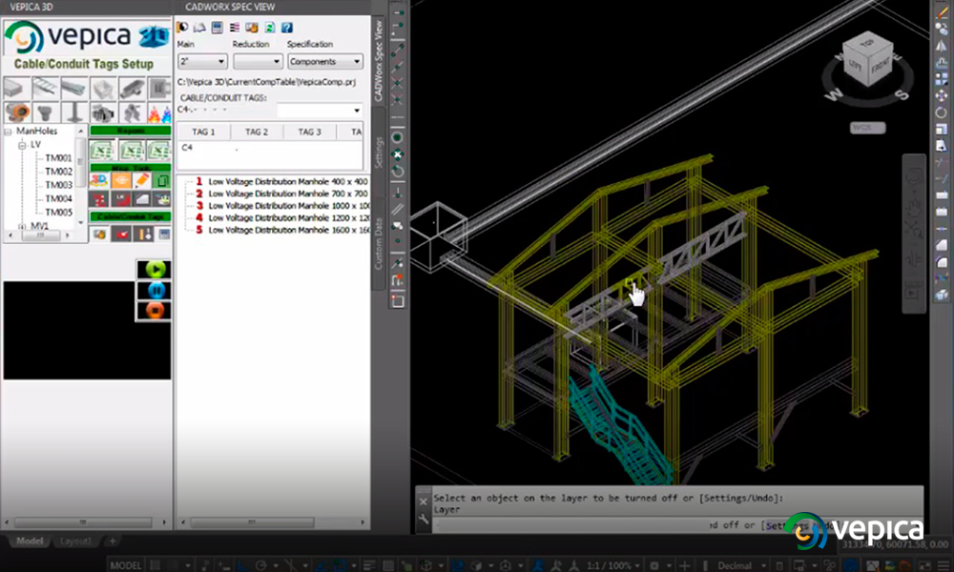Click the list lines icon in Spec View toolbar
The image size is (954, 572).
[235, 28]
